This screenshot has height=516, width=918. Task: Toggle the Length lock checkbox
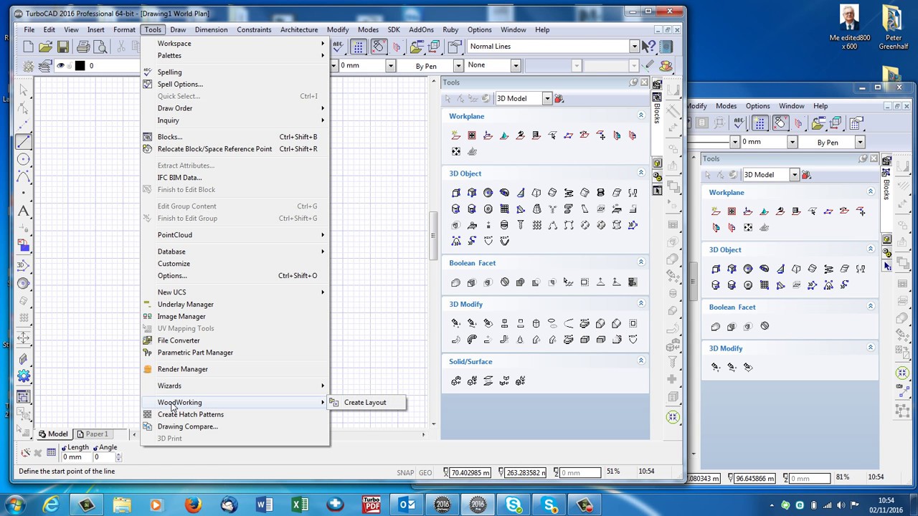(64, 448)
